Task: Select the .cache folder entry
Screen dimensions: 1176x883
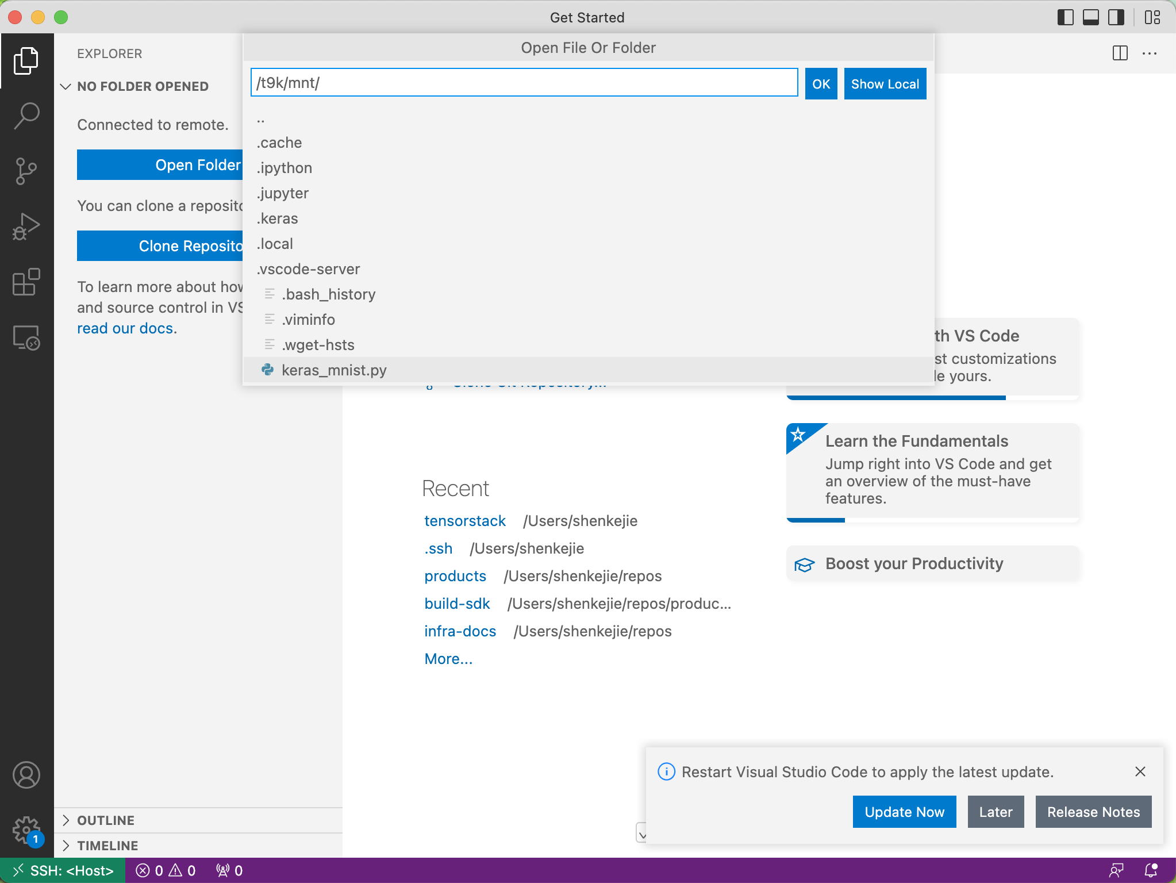Action: pos(589,143)
